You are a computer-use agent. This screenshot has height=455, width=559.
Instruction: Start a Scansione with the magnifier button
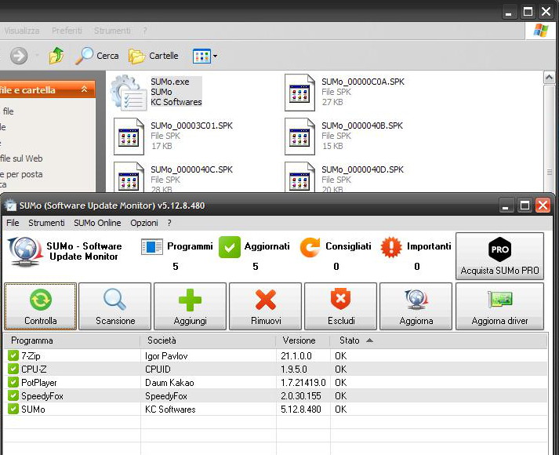[114, 306]
